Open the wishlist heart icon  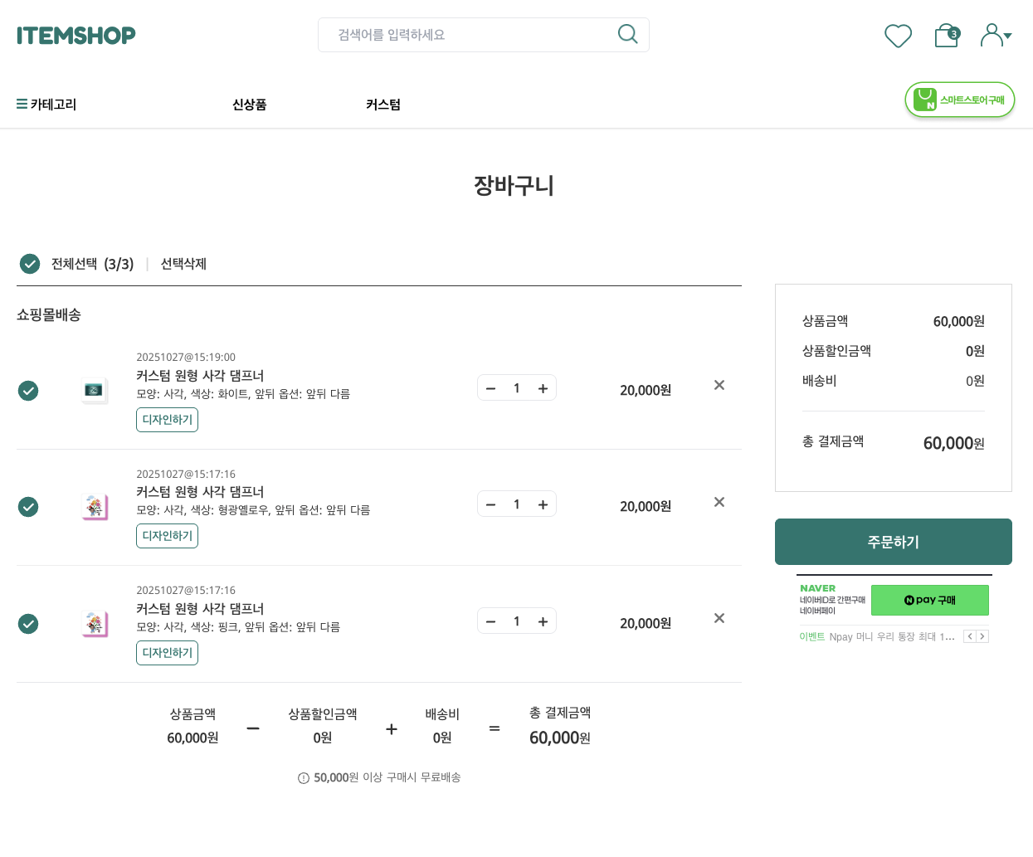[x=898, y=36]
